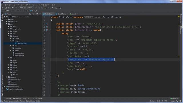Toggle the fold marker on line 12
The height and width of the screenshot is (103, 183).
point(50,33)
